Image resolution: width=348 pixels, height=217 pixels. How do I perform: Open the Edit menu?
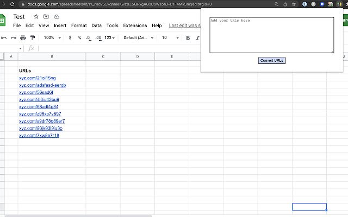29,25
